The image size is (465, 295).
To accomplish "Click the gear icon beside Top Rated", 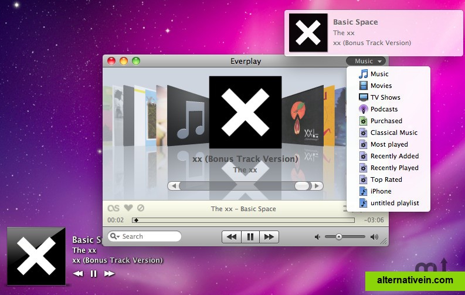I will (364, 179).
